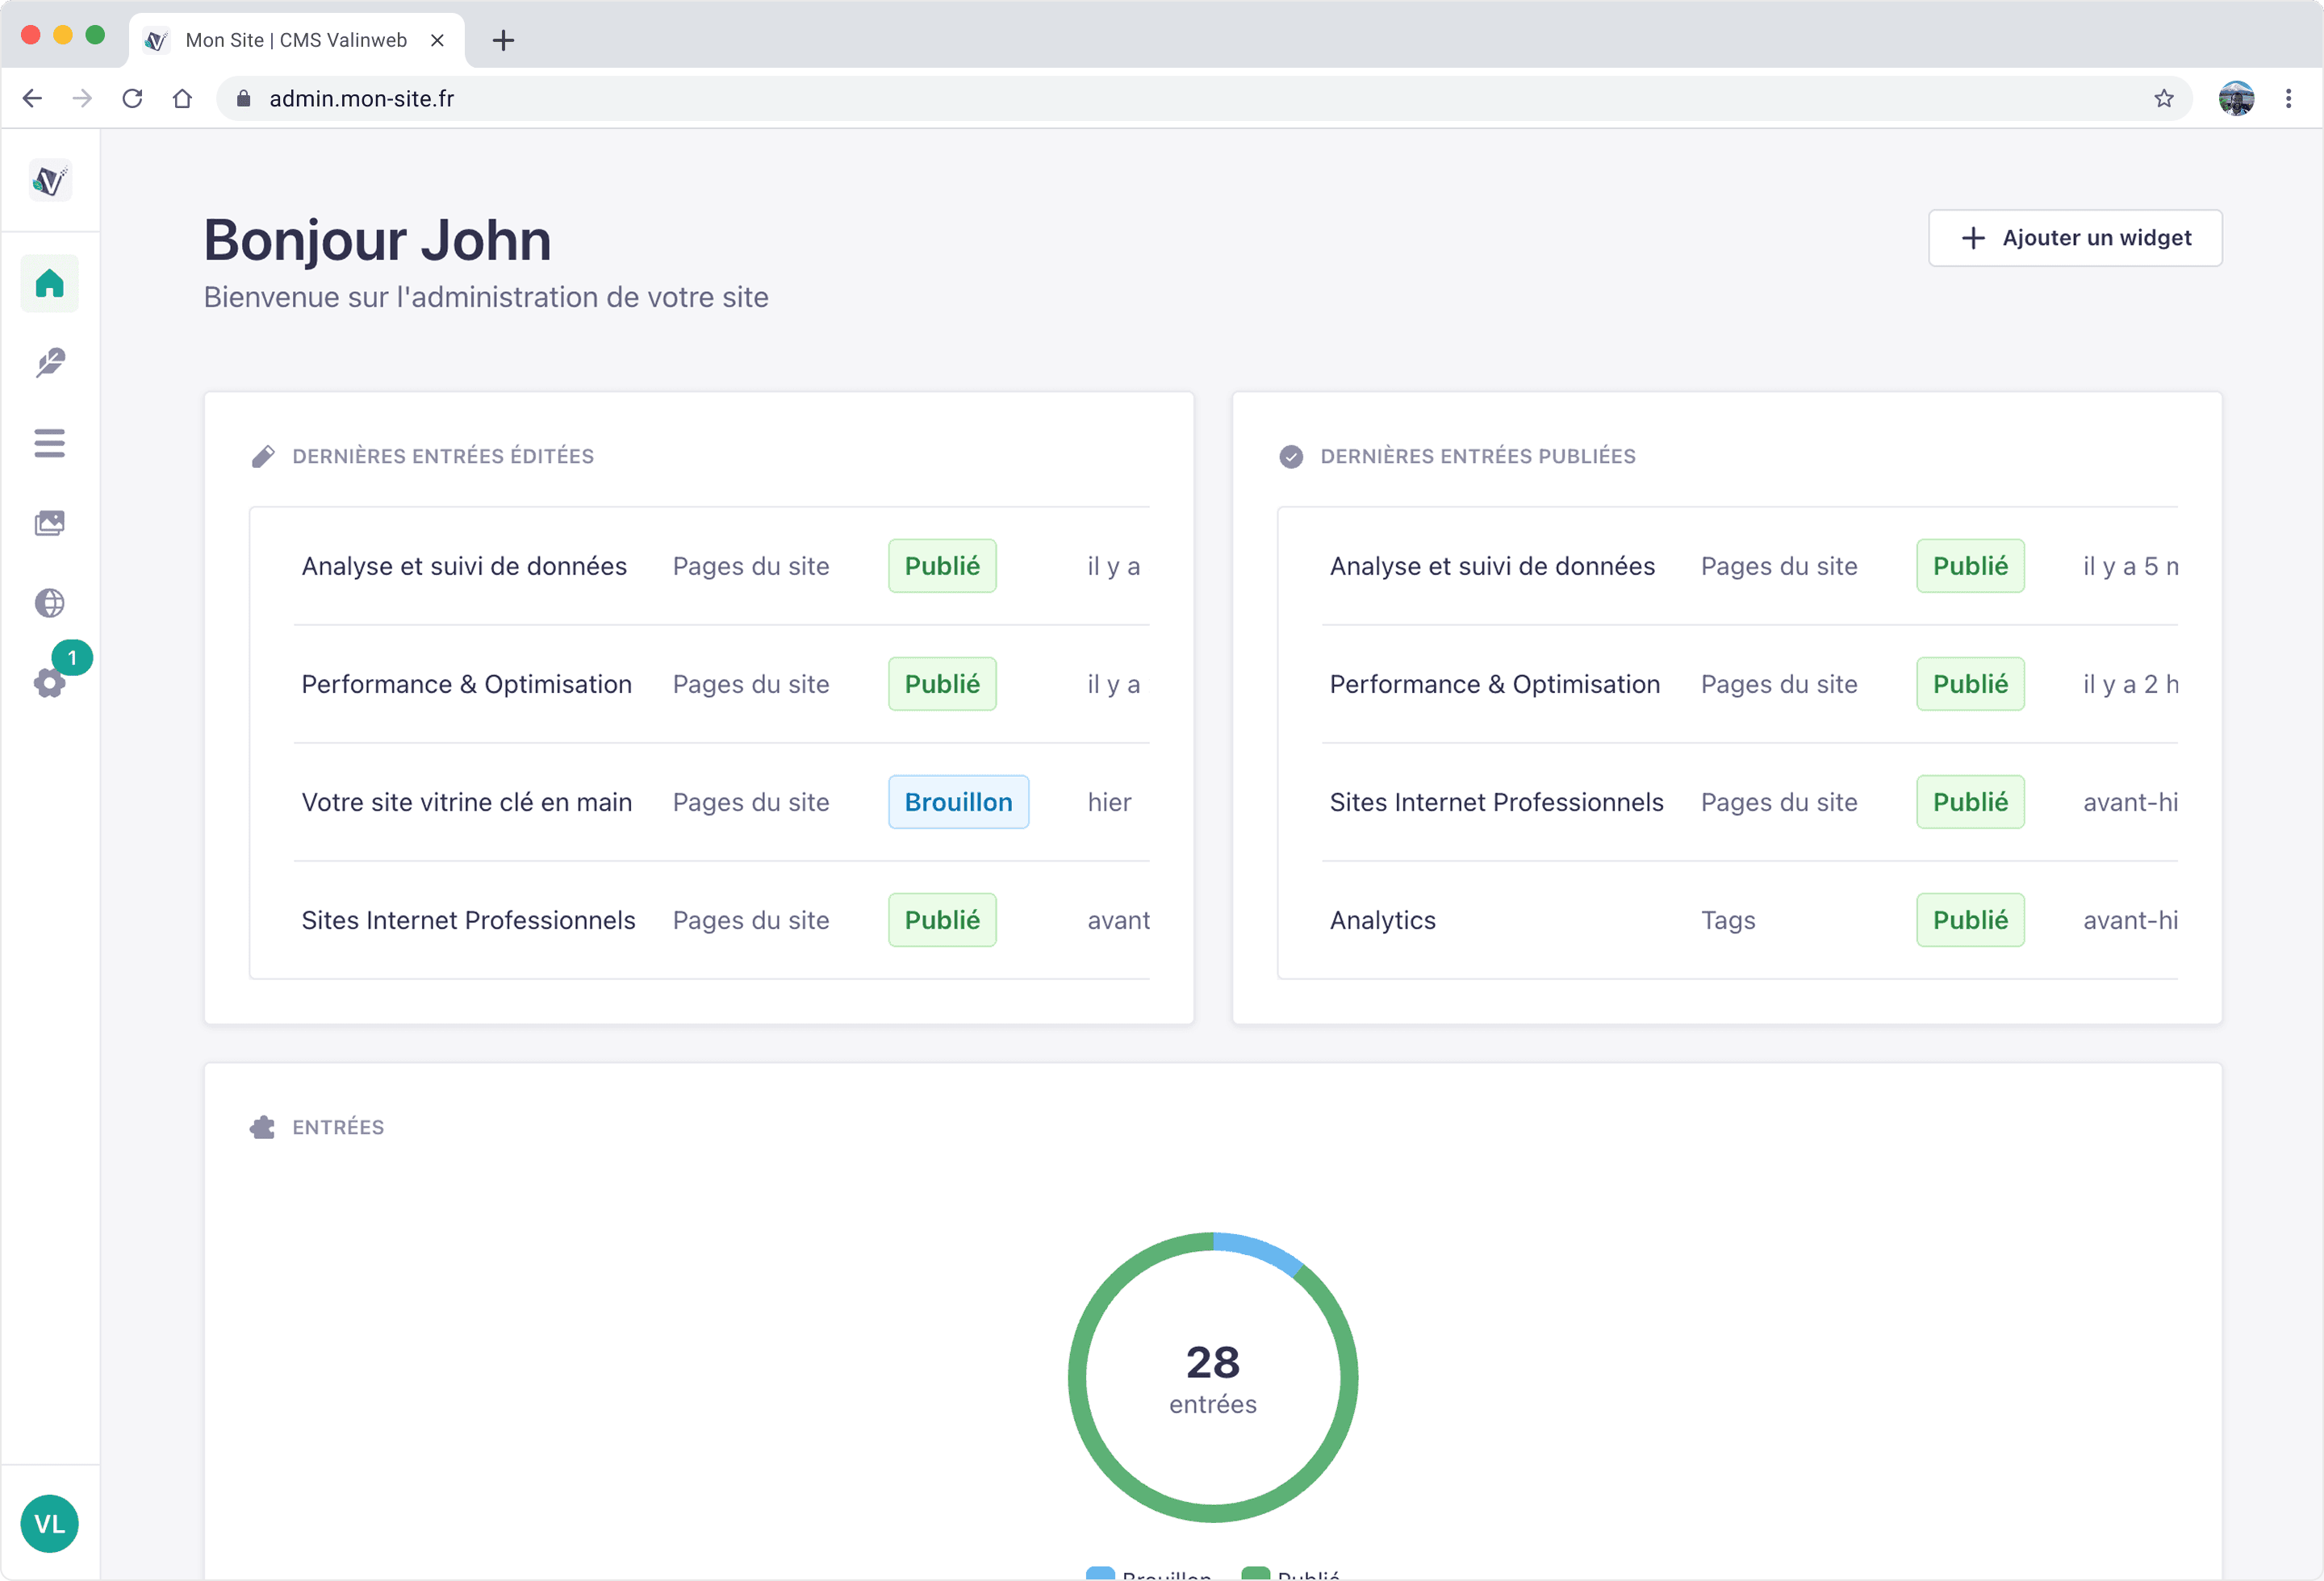Click the Dernières entrées éditées heading
Viewport: 2324px width, 1581px height.
point(443,457)
